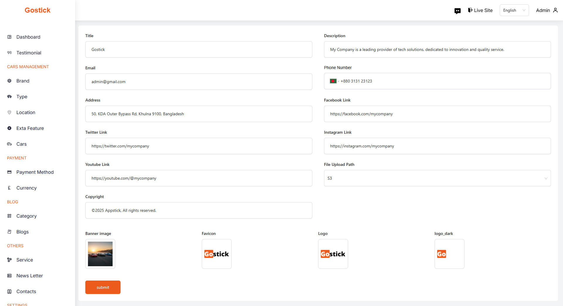563x306 pixels.
Task: Open Blogs from the sidebar menu
Action: tap(22, 232)
